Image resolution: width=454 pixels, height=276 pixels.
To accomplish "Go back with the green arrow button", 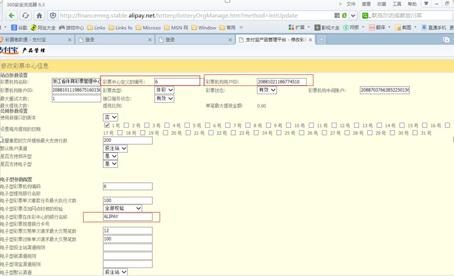I will coord(12,15).
